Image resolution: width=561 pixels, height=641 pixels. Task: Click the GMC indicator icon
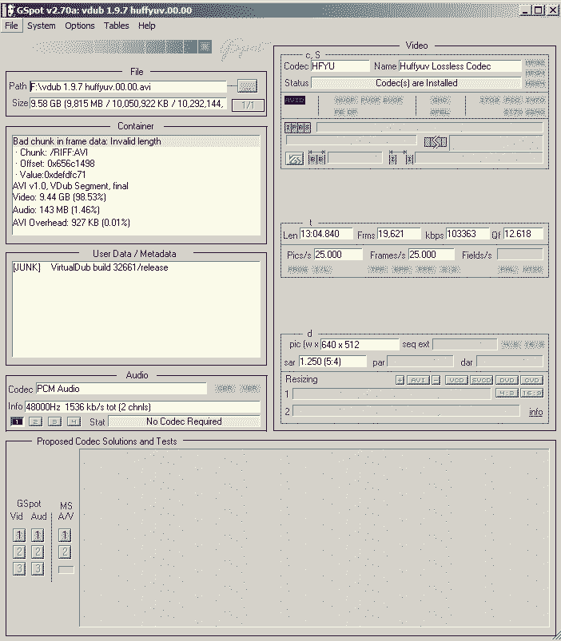click(x=440, y=100)
